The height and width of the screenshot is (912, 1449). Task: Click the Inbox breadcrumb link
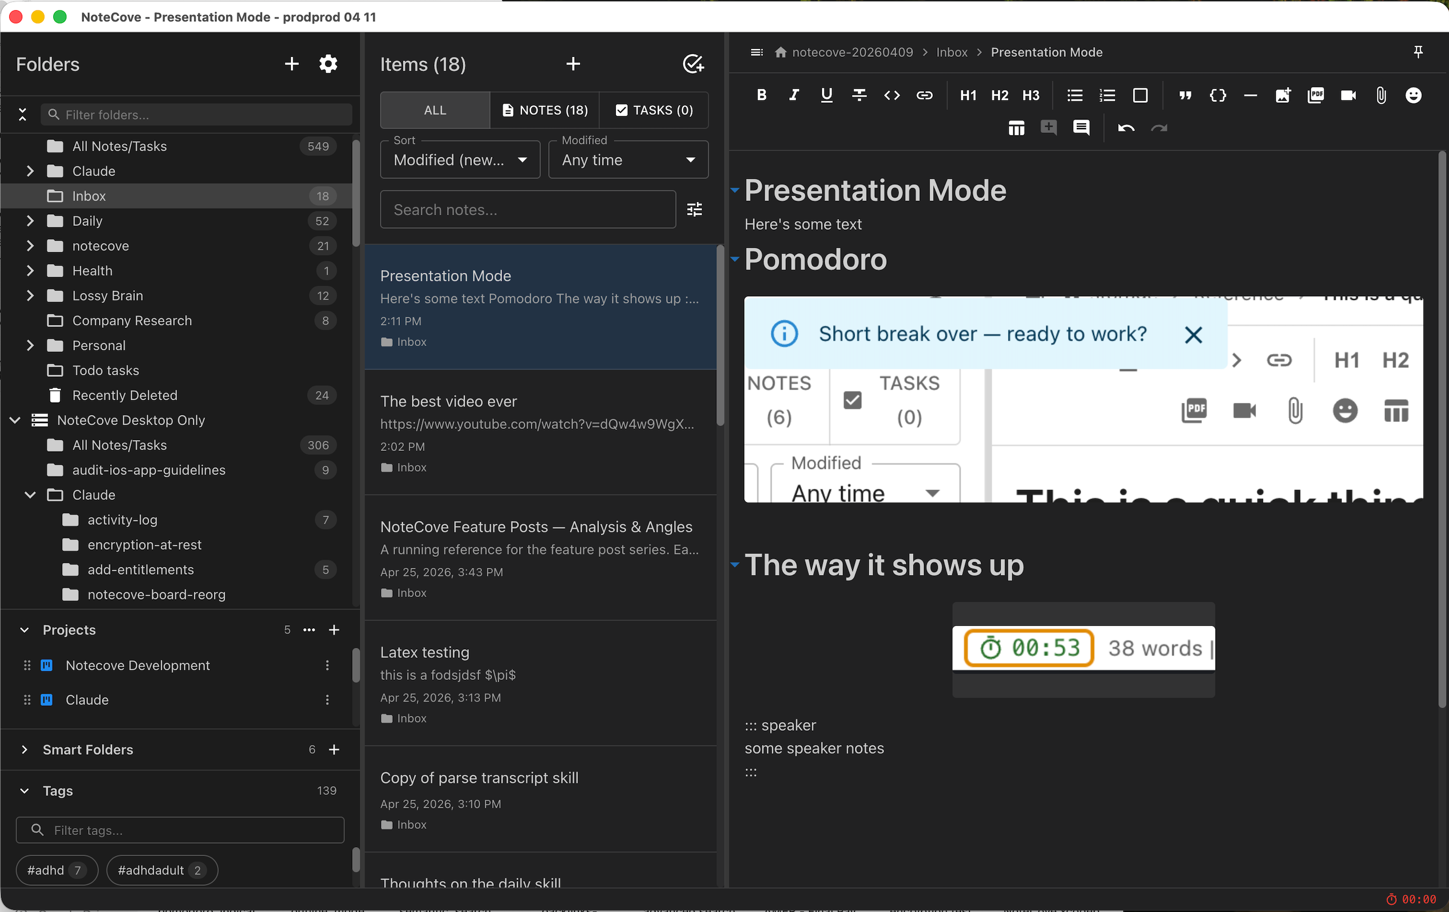pyautogui.click(x=951, y=52)
